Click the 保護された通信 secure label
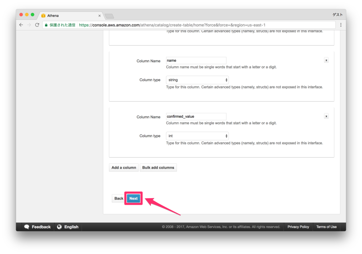This screenshot has width=362, height=254. pos(62,25)
